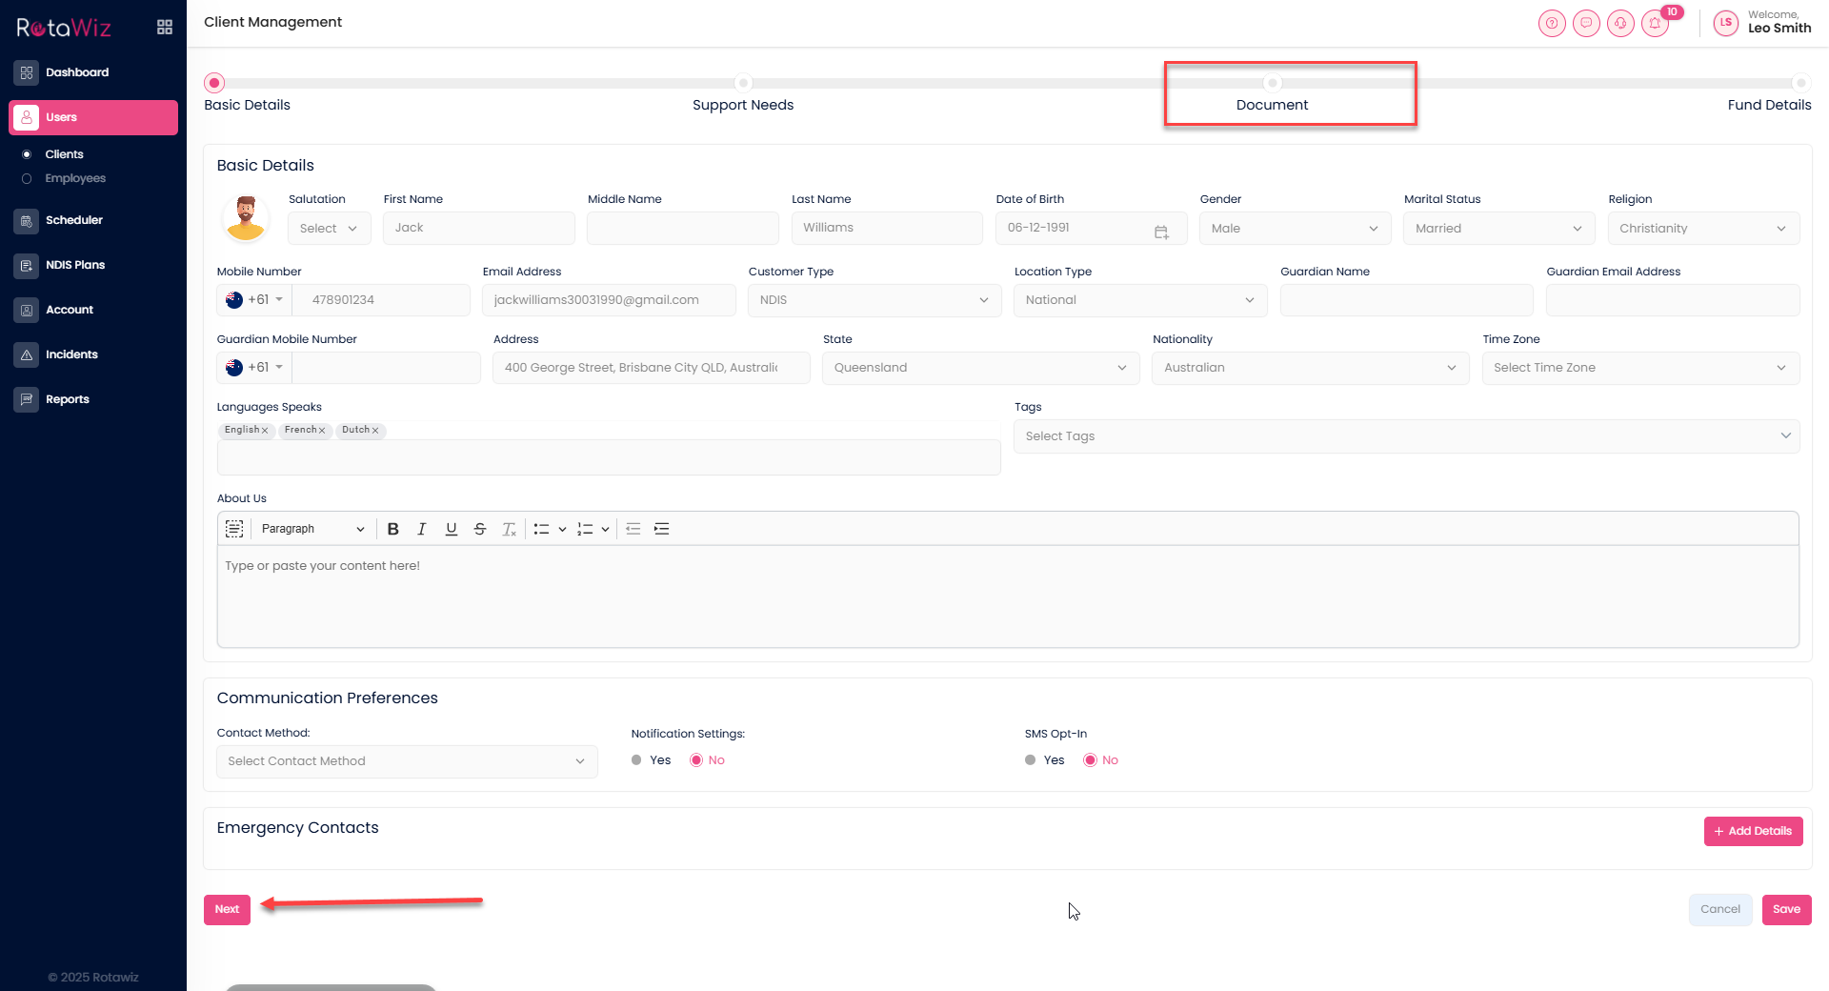Image resolution: width=1829 pixels, height=991 pixels.
Task: Select Yes for Notification Settings
Action: coord(636,760)
